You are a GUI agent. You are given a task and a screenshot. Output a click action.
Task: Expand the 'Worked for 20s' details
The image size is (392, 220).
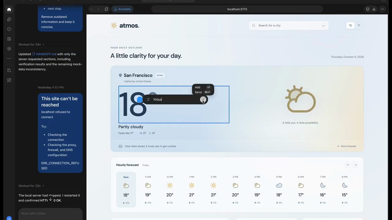coord(31,186)
